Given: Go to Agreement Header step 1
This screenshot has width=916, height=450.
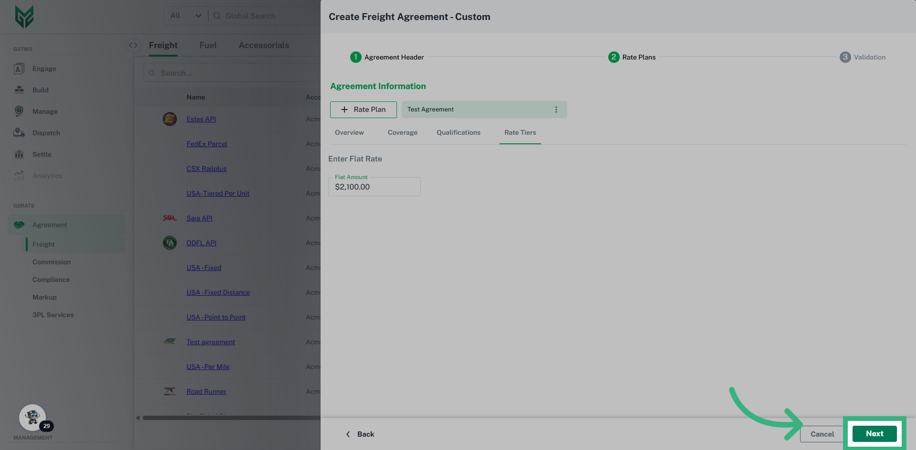Looking at the screenshot, I should pyautogui.click(x=356, y=57).
